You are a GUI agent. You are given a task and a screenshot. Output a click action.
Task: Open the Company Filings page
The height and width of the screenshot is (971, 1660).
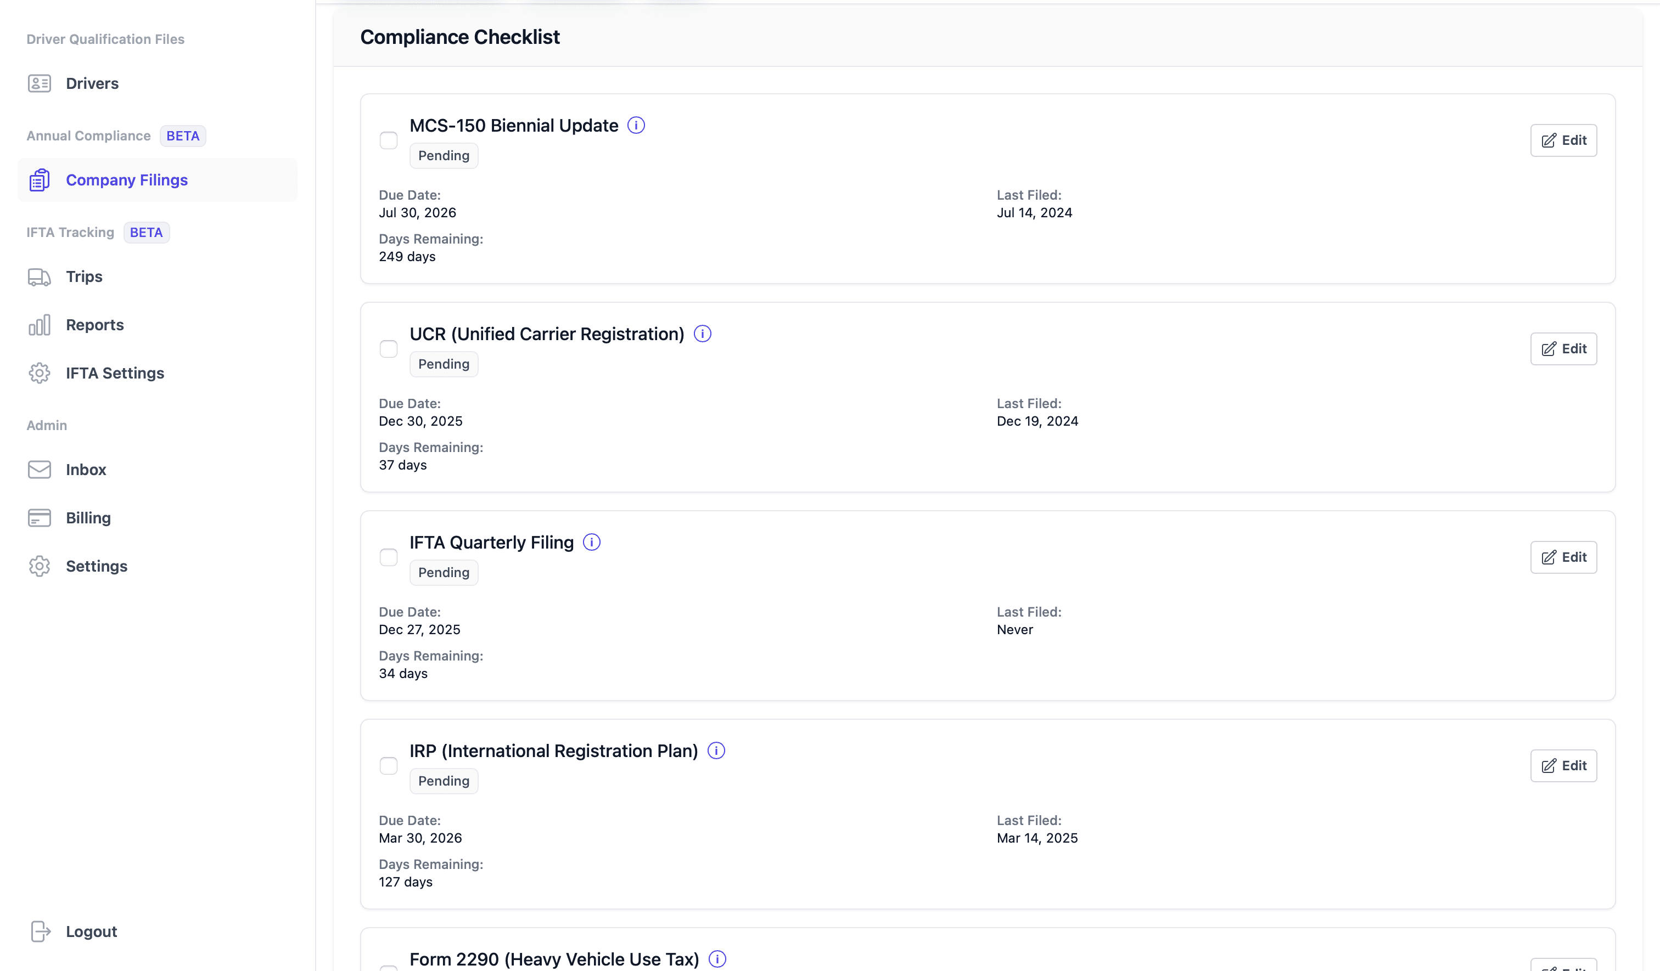126,180
